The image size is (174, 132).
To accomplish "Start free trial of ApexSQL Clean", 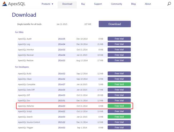I will click(119, 79).
